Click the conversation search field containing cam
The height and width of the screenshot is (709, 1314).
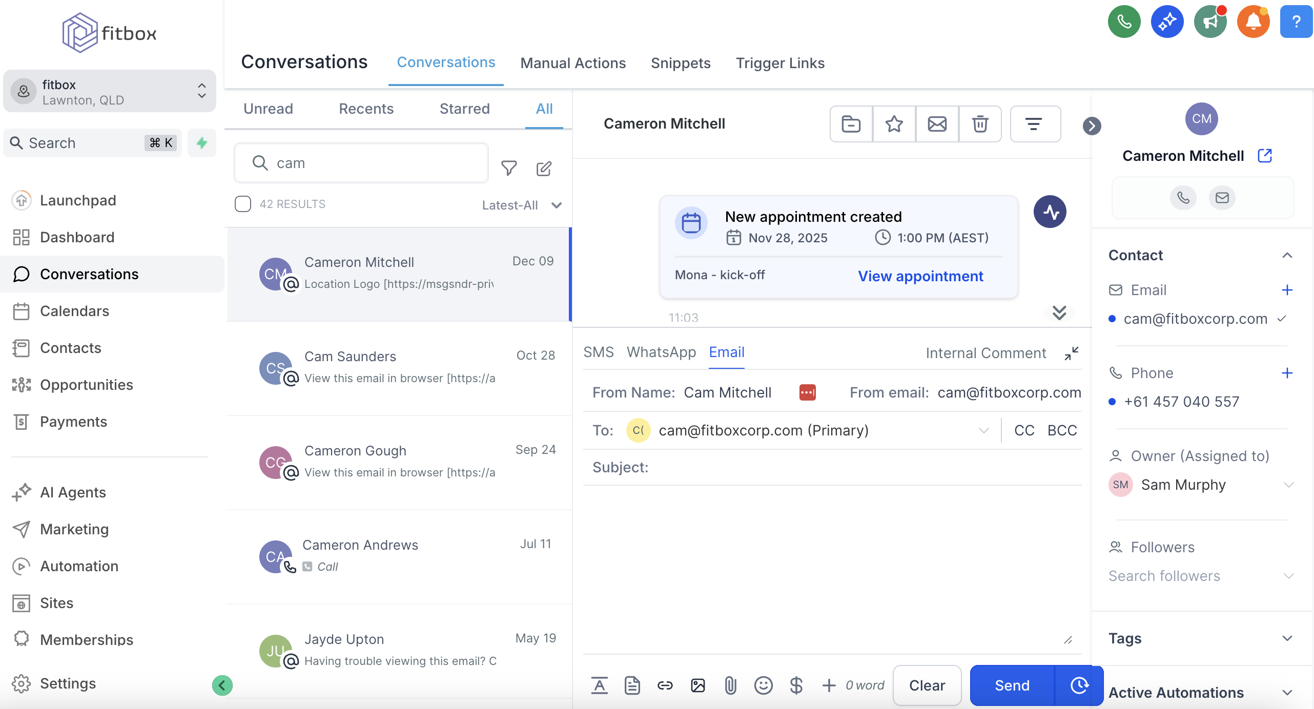click(361, 163)
